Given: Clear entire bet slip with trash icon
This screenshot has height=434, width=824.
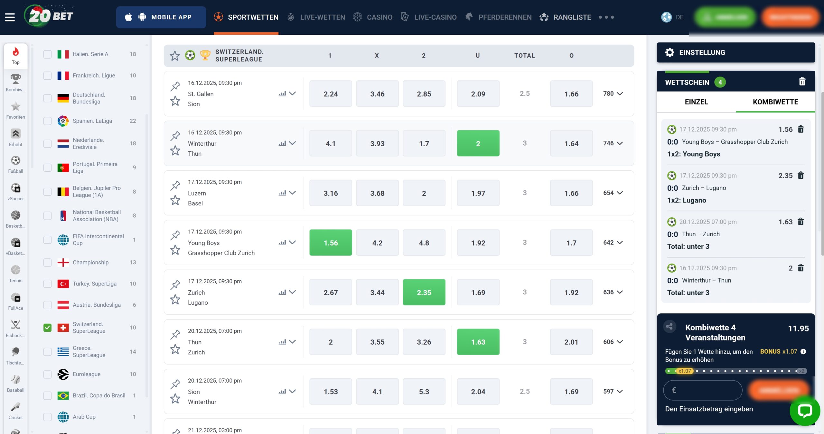Looking at the screenshot, I should (802, 82).
